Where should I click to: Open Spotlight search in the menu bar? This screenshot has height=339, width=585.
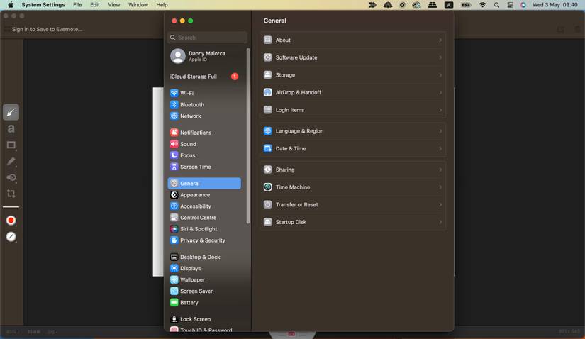tap(496, 4)
